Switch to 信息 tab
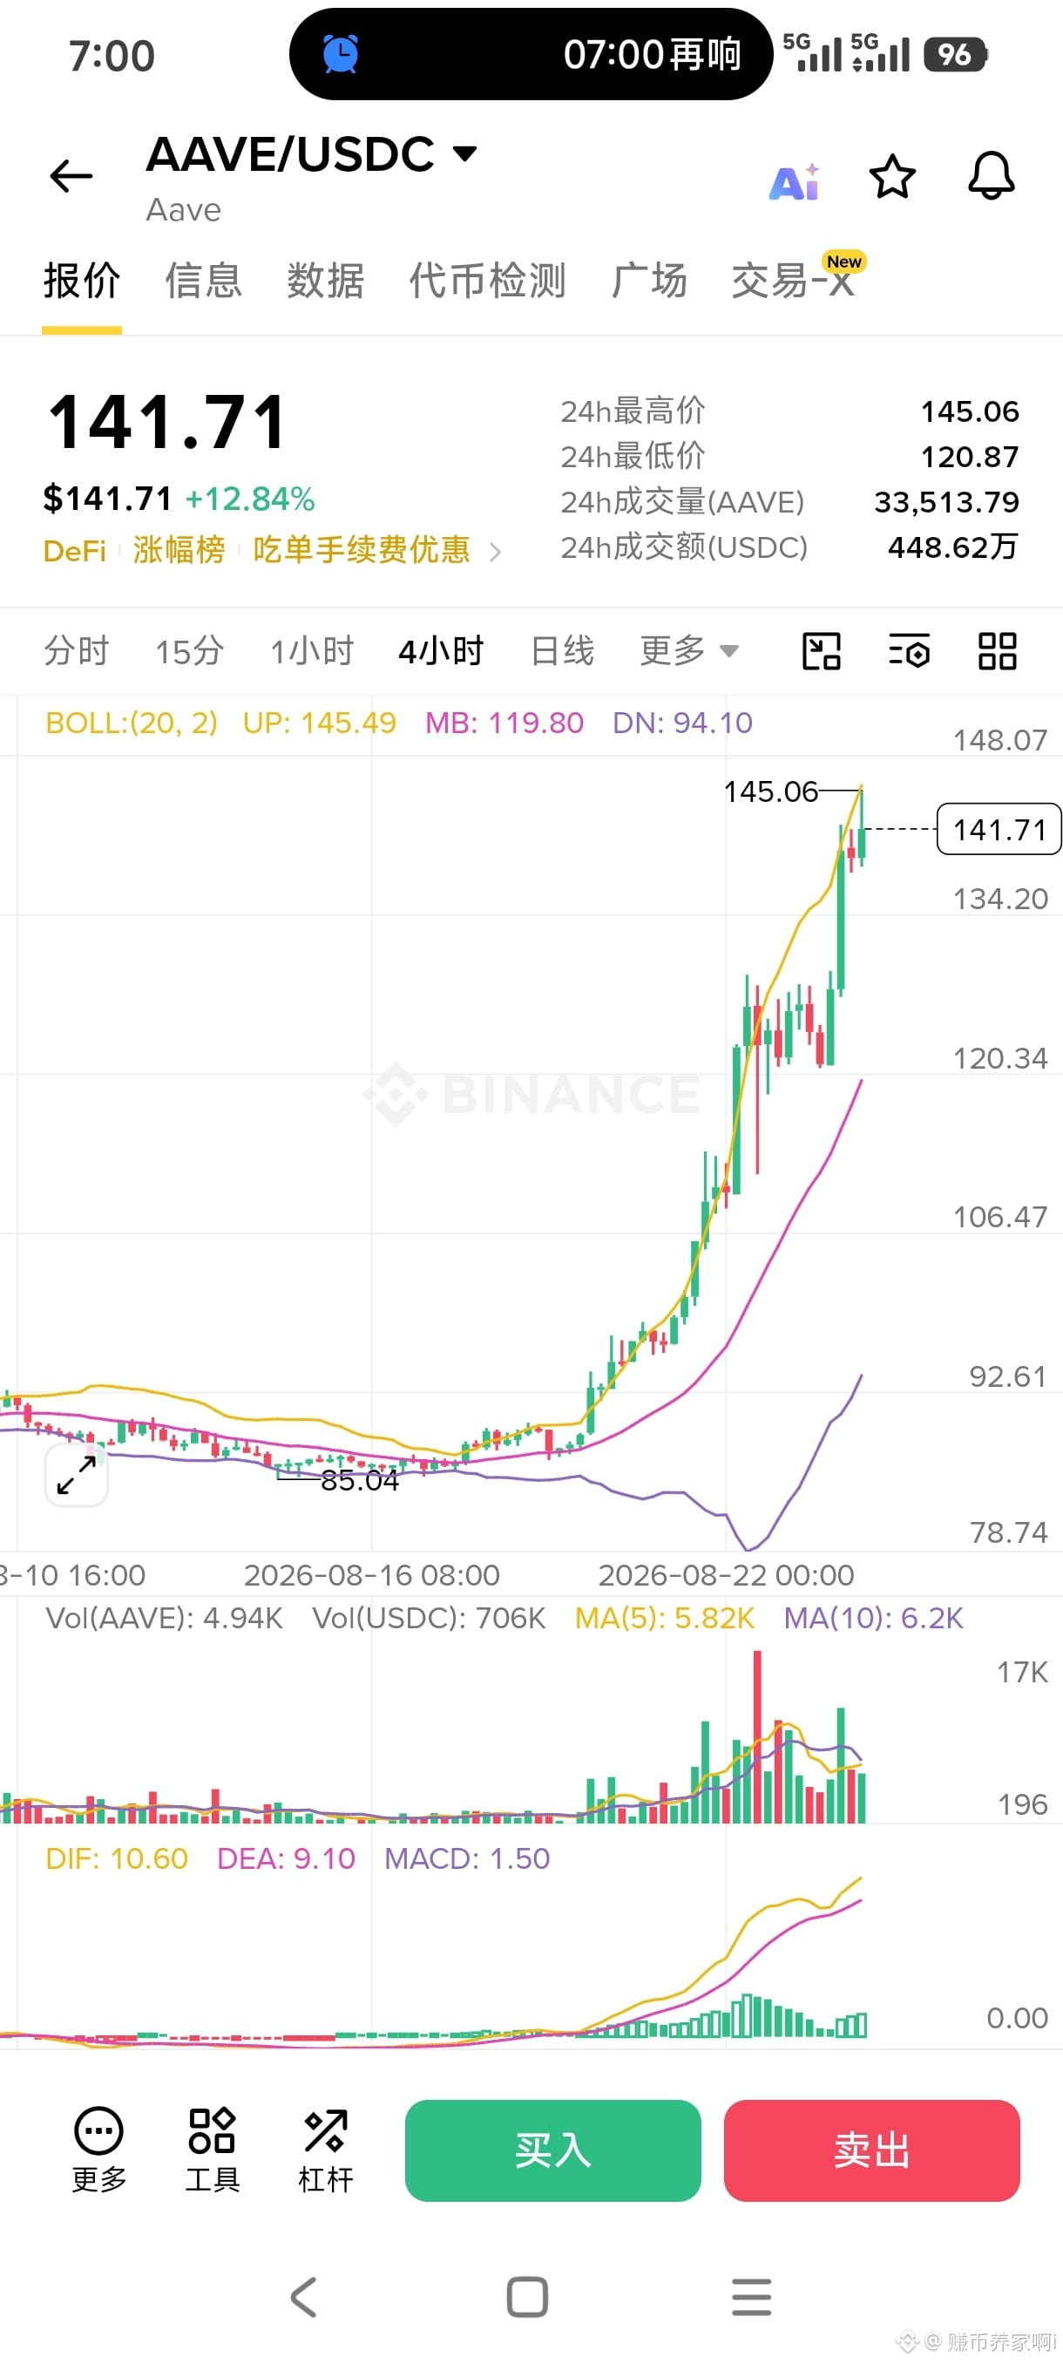1063x2364 pixels. (204, 280)
